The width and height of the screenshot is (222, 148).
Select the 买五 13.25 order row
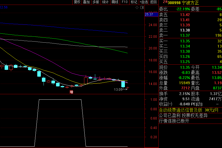tap(190, 62)
